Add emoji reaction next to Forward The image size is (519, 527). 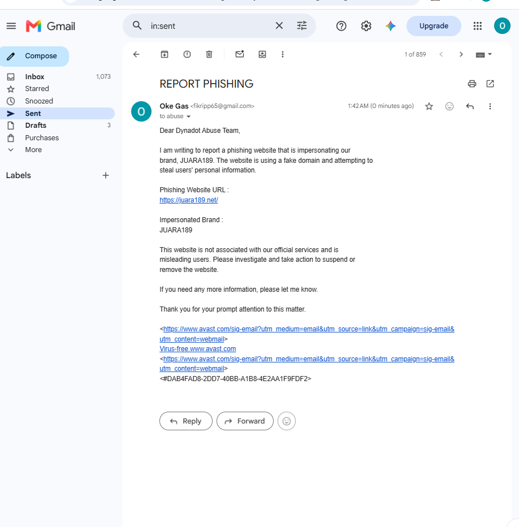(287, 421)
